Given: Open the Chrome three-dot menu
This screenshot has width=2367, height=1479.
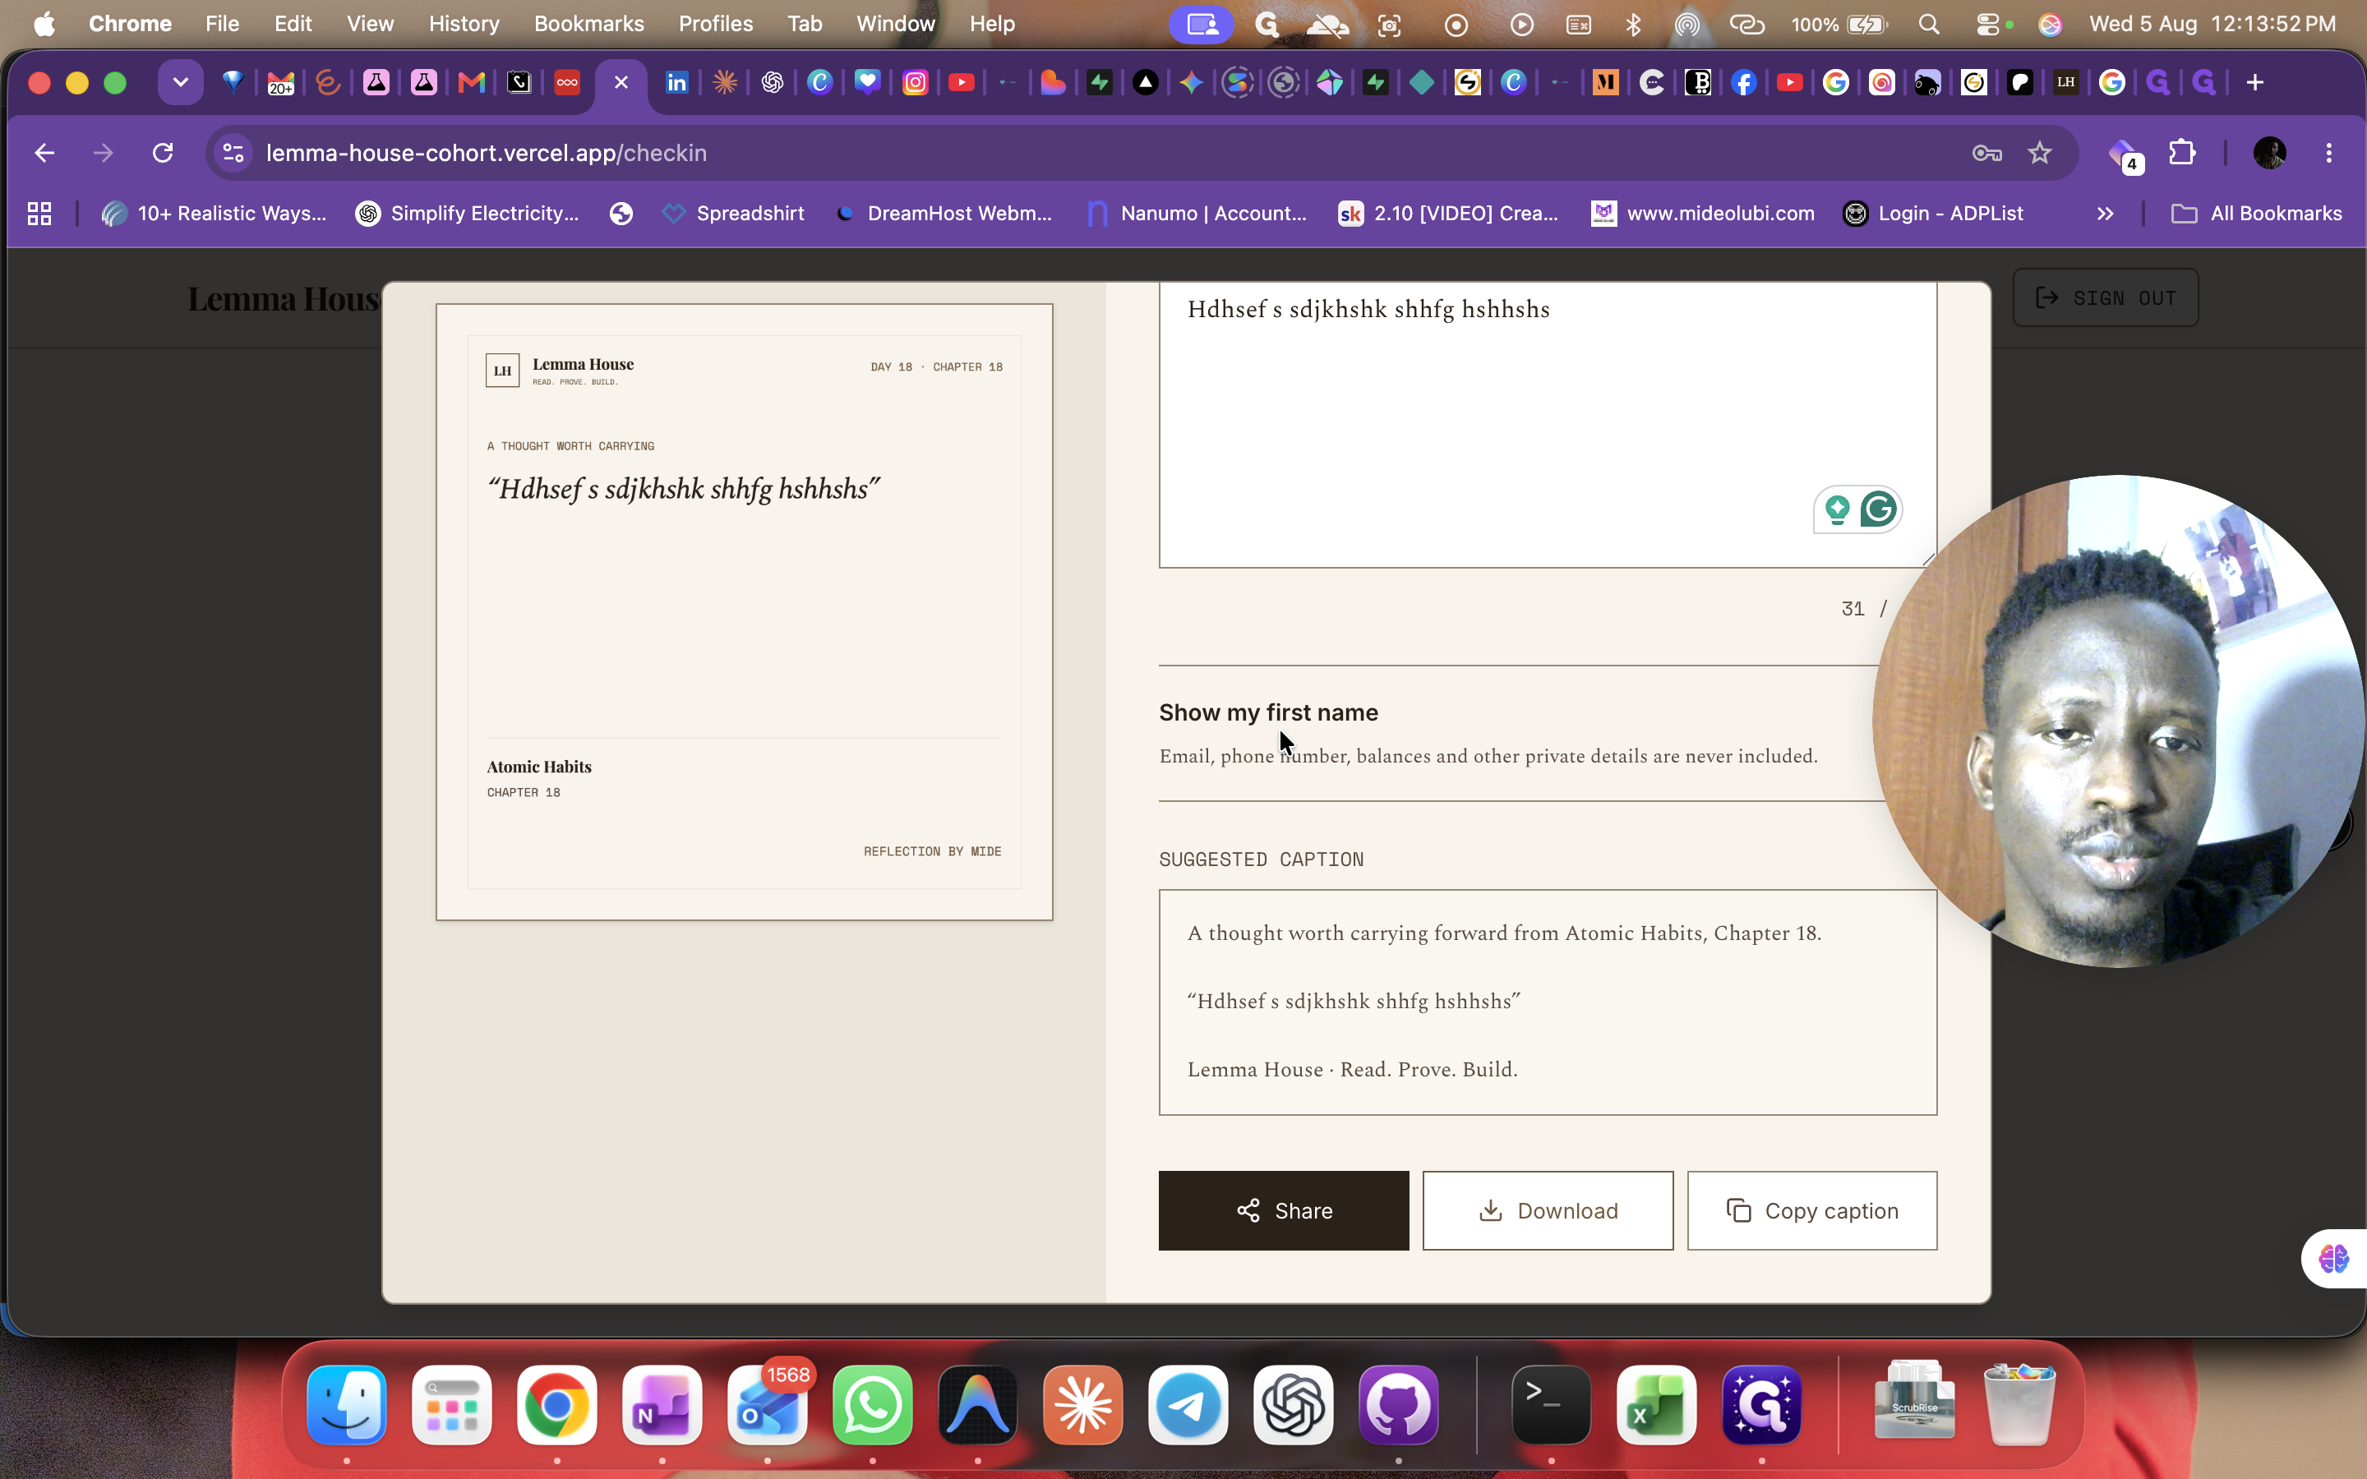Looking at the screenshot, I should [2329, 153].
